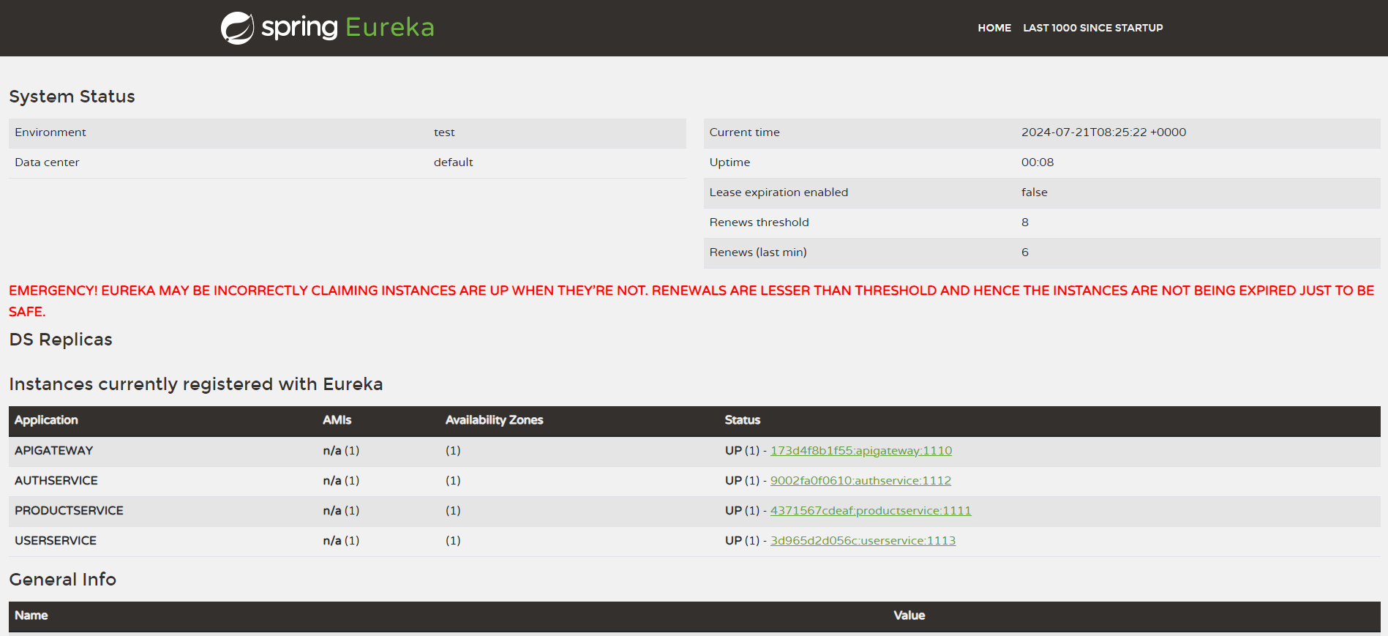Open LAST 1000 SINCE STARTUP page
This screenshot has height=636, width=1388.
pos(1092,28)
